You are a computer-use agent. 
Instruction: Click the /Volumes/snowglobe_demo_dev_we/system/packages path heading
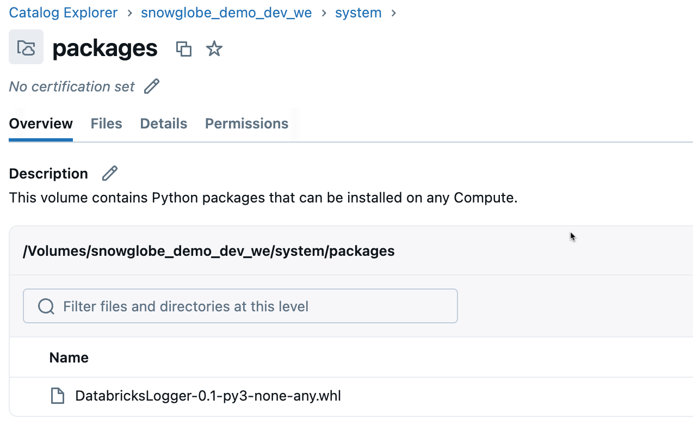tap(209, 251)
